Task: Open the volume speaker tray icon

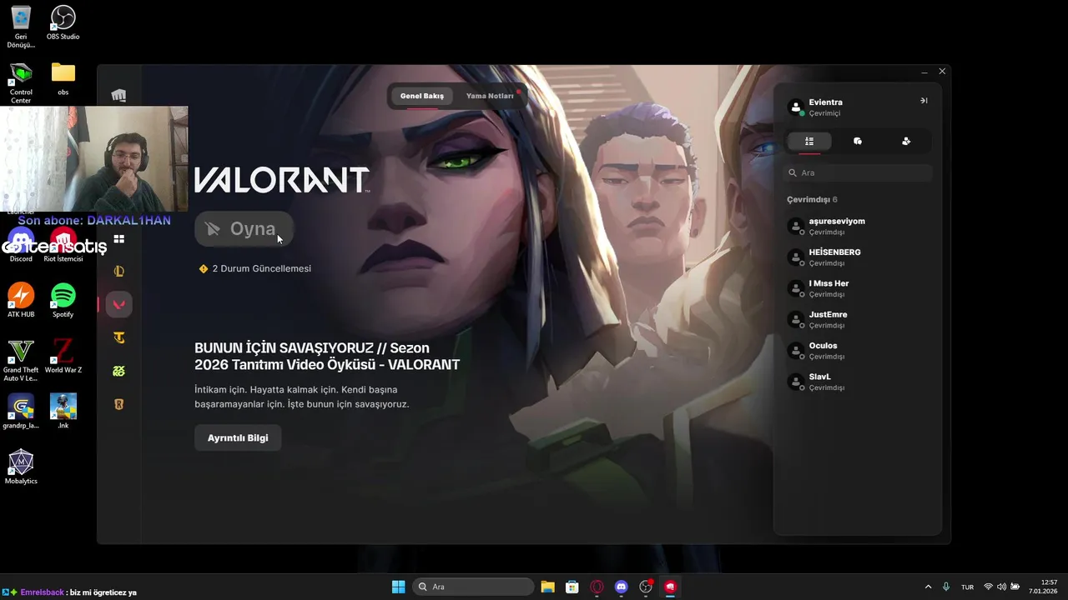Action: click(1001, 587)
